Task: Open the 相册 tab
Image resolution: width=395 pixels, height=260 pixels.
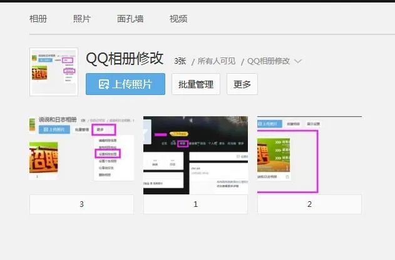Action: pos(38,19)
